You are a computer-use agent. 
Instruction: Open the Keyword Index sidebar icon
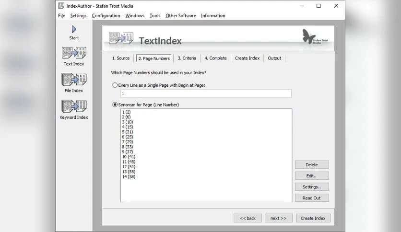coord(74,106)
